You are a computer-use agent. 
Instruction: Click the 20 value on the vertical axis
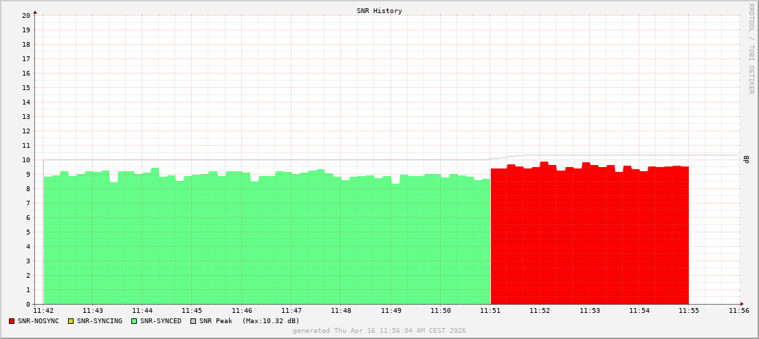tap(25, 15)
